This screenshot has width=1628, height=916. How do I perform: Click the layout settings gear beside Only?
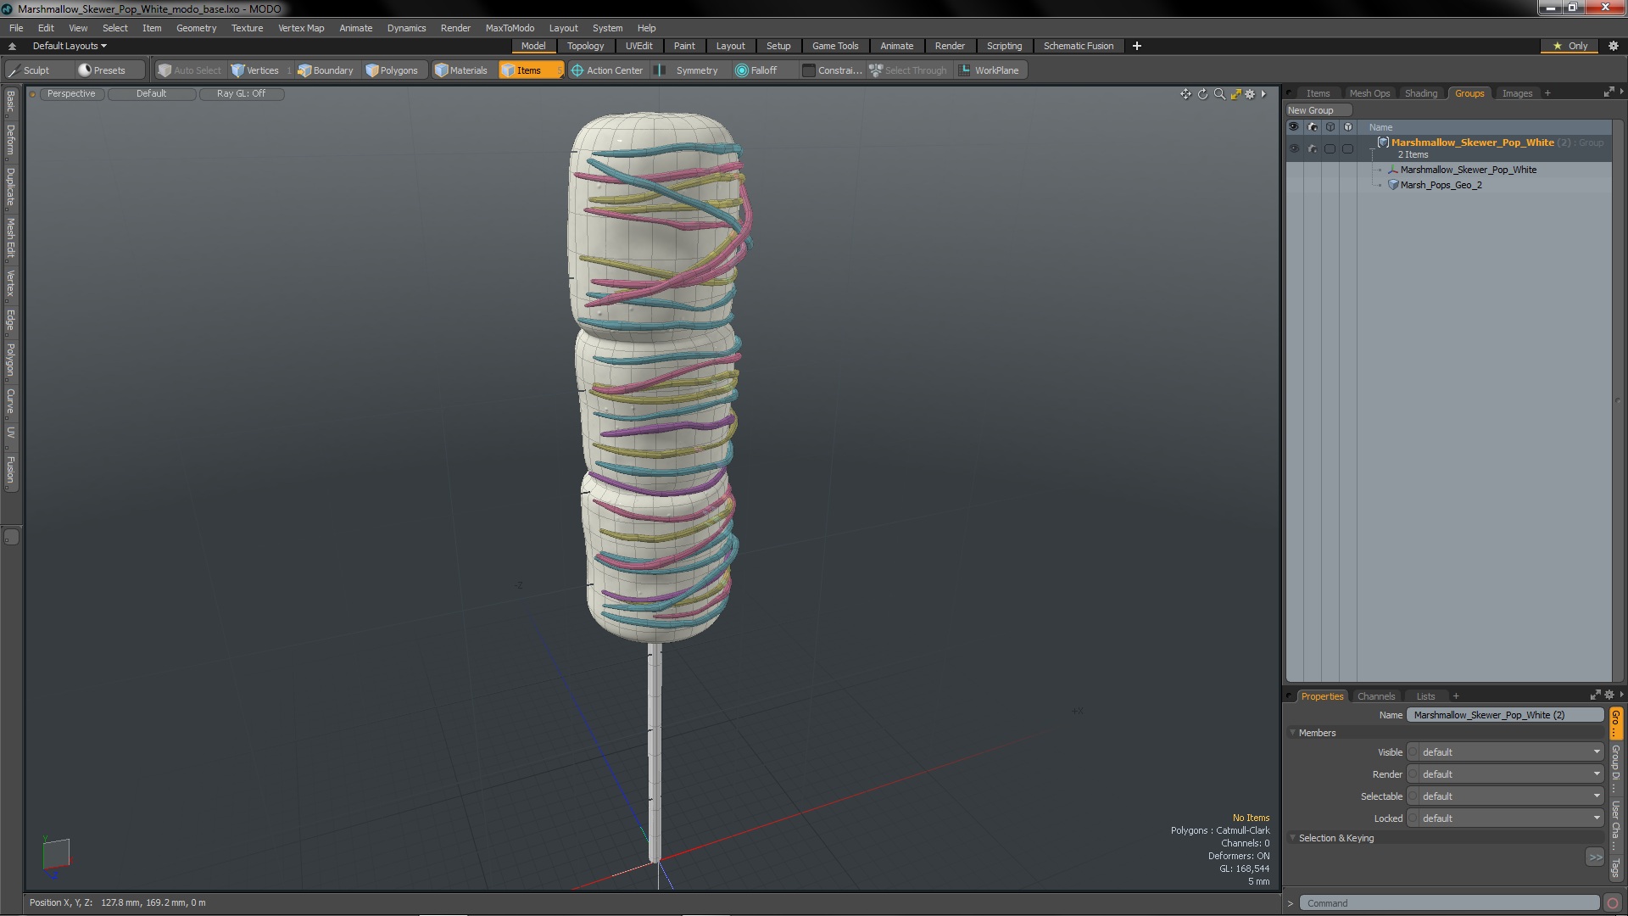click(1614, 46)
